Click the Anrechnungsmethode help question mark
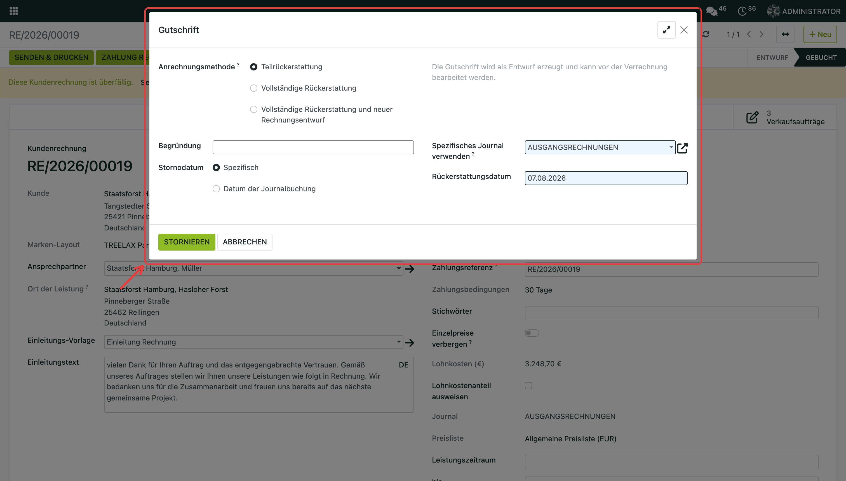This screenshot has height=481, width=846. (238, 64)
